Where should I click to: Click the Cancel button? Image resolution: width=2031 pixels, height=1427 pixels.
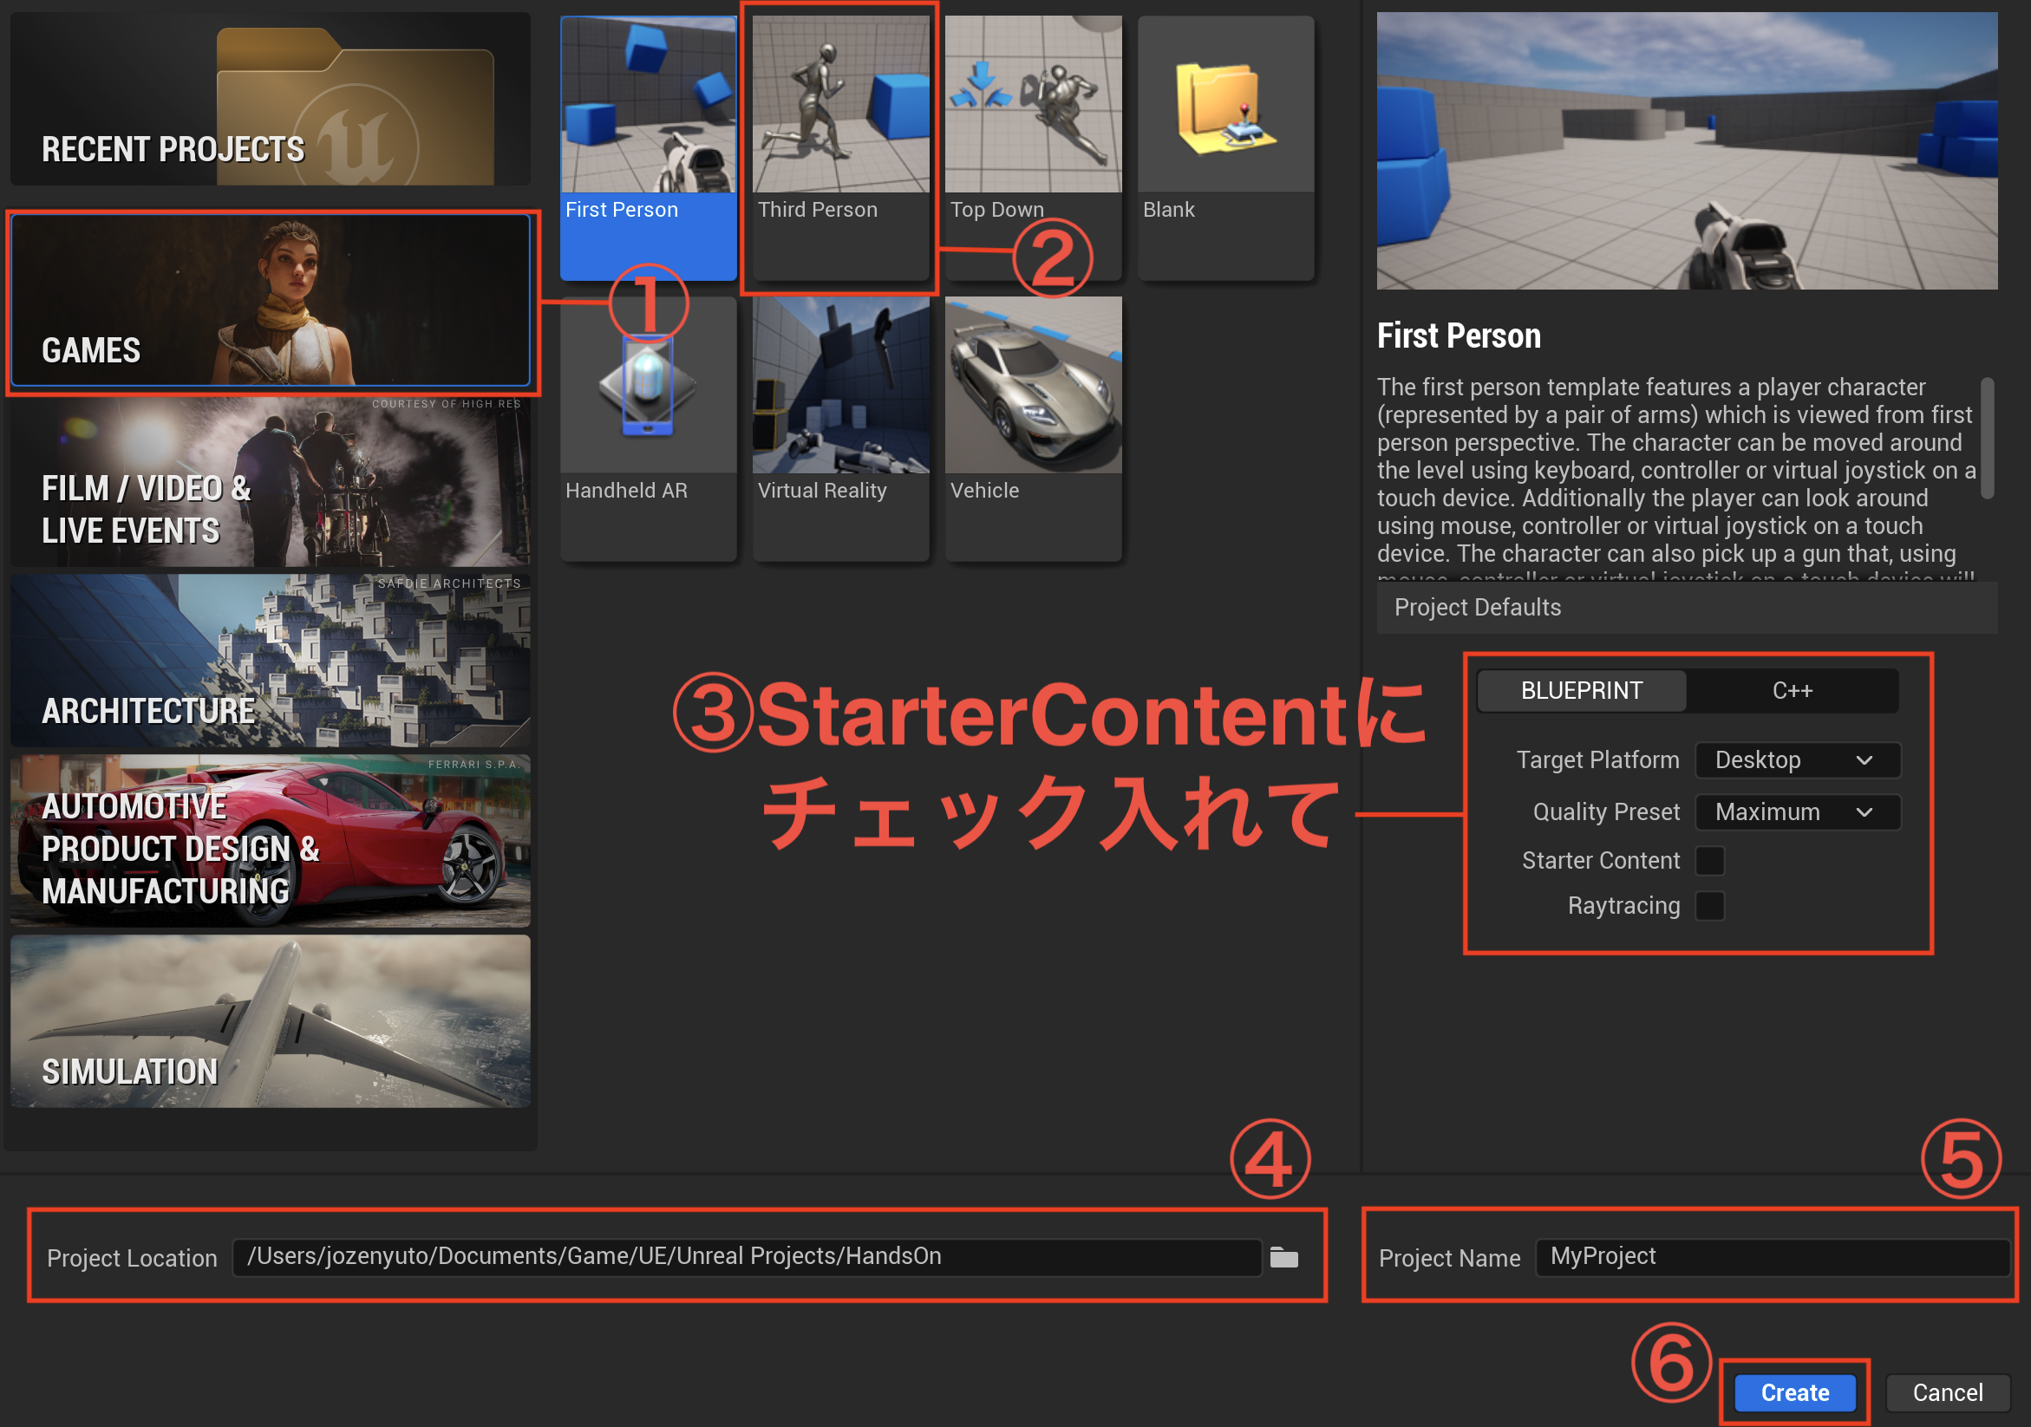pos(1948,1392)
